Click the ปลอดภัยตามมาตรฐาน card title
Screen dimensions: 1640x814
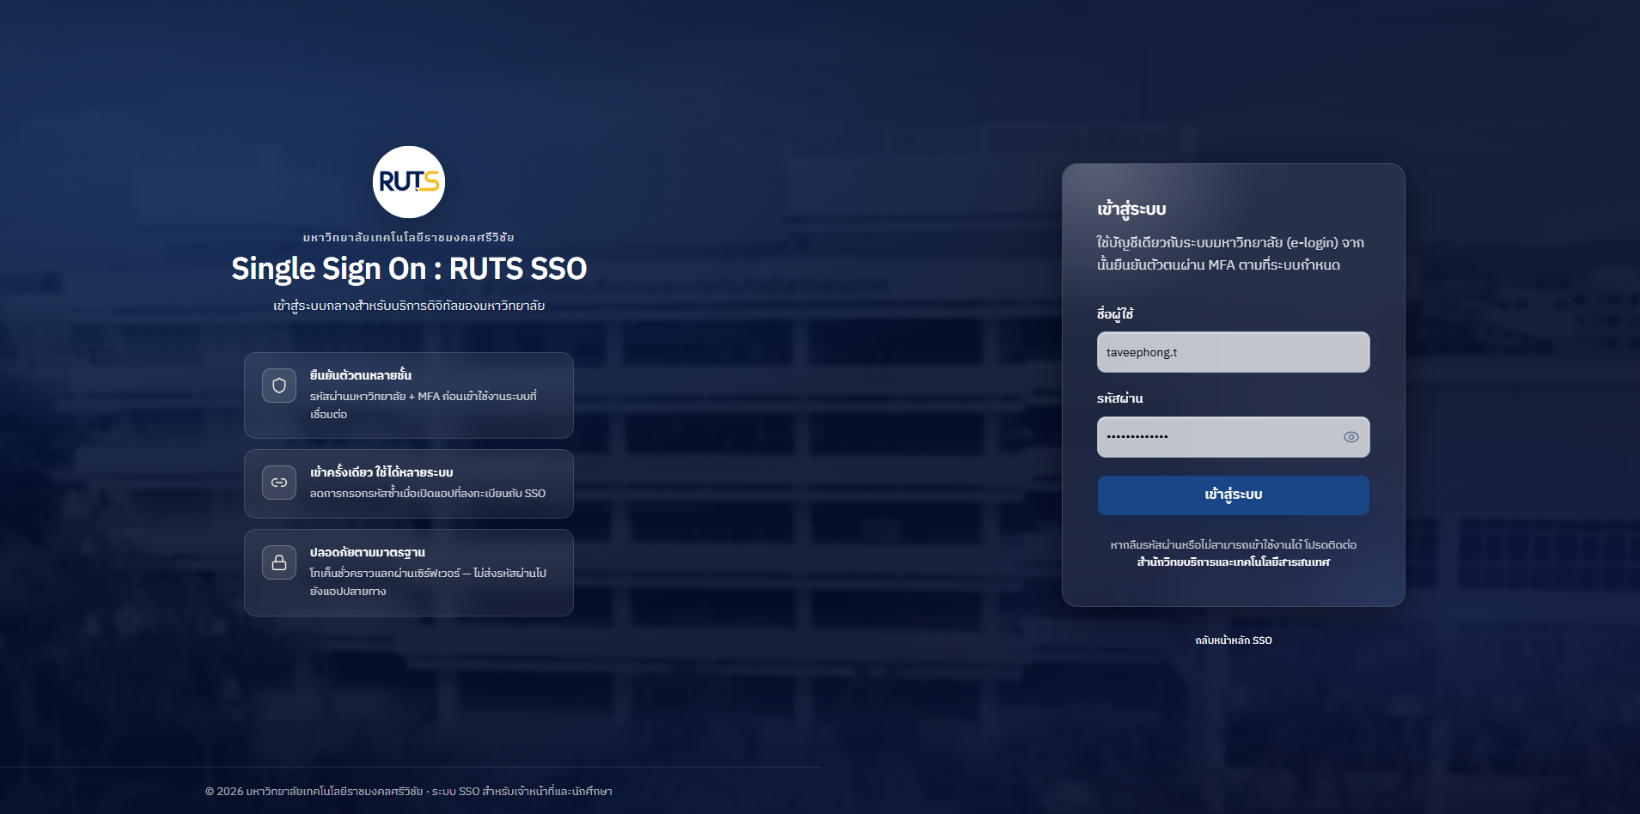368,552
